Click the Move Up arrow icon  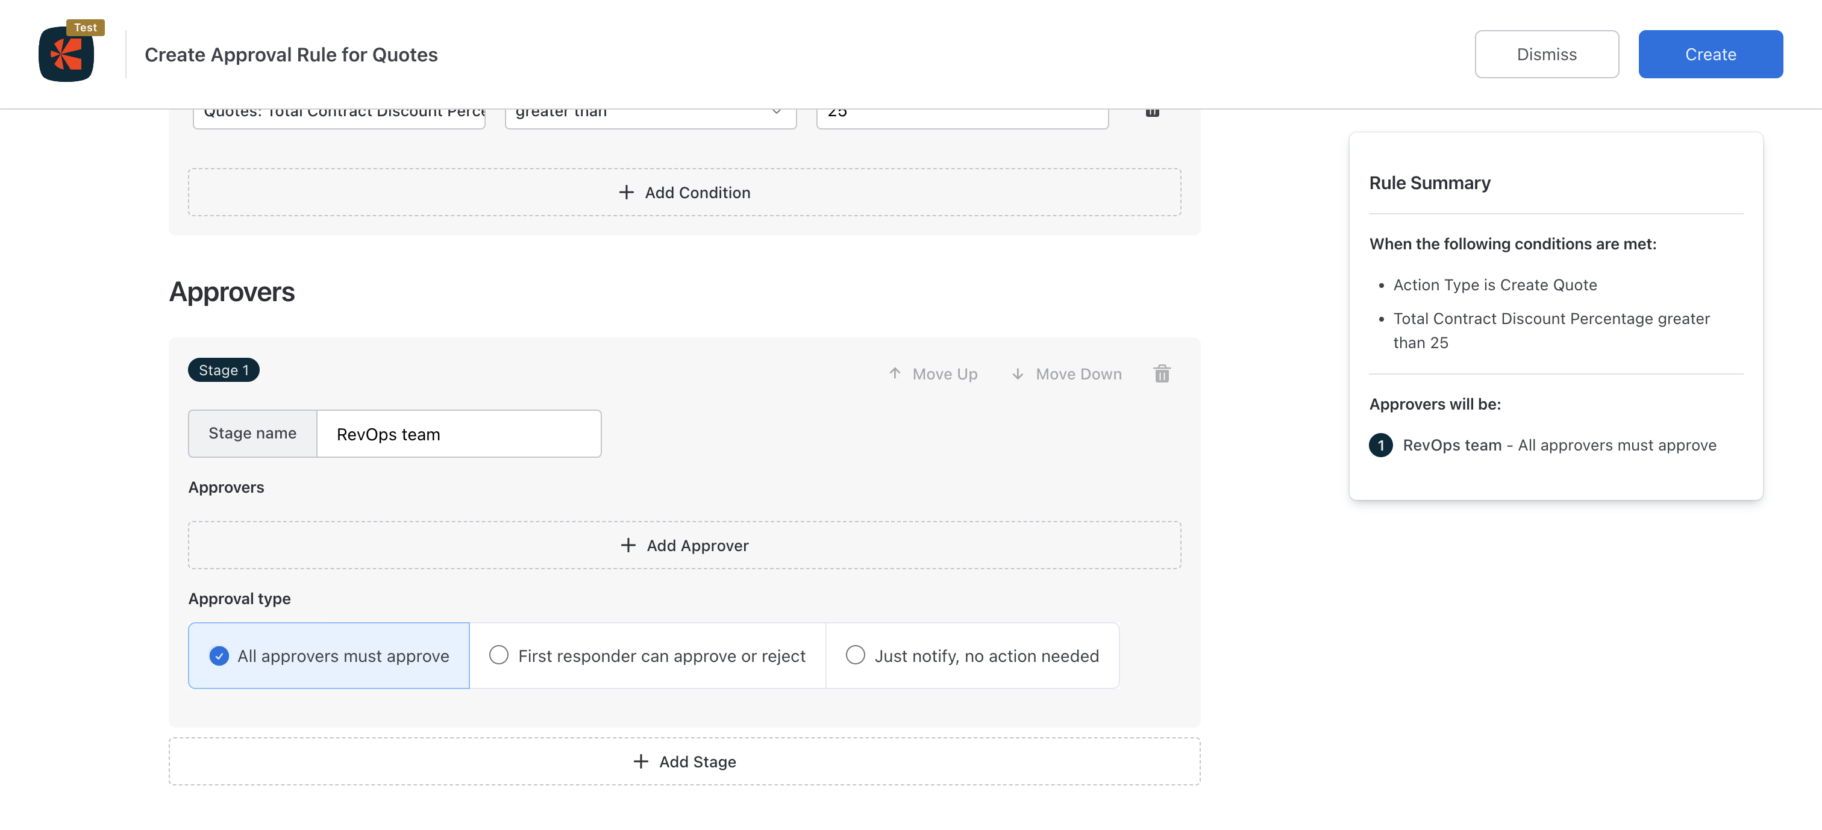point(895,373)
